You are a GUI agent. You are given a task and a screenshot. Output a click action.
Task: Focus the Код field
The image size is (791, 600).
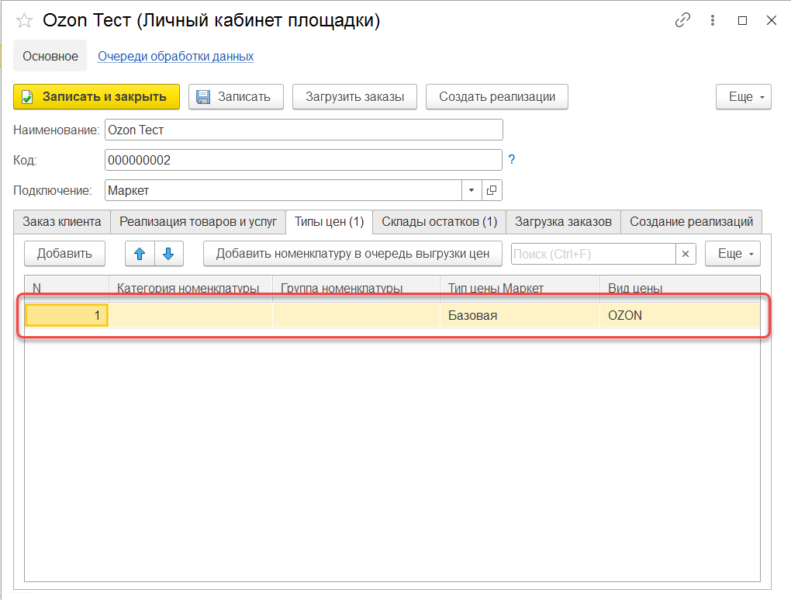[303, 160]
